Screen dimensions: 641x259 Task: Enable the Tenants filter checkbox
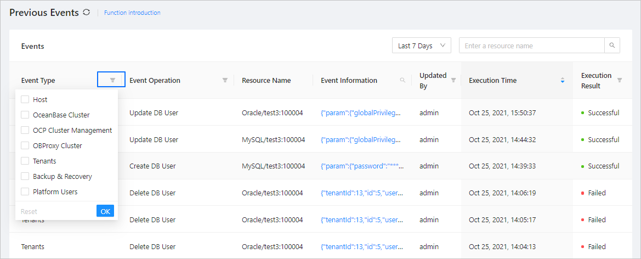(x=25, y=161)
